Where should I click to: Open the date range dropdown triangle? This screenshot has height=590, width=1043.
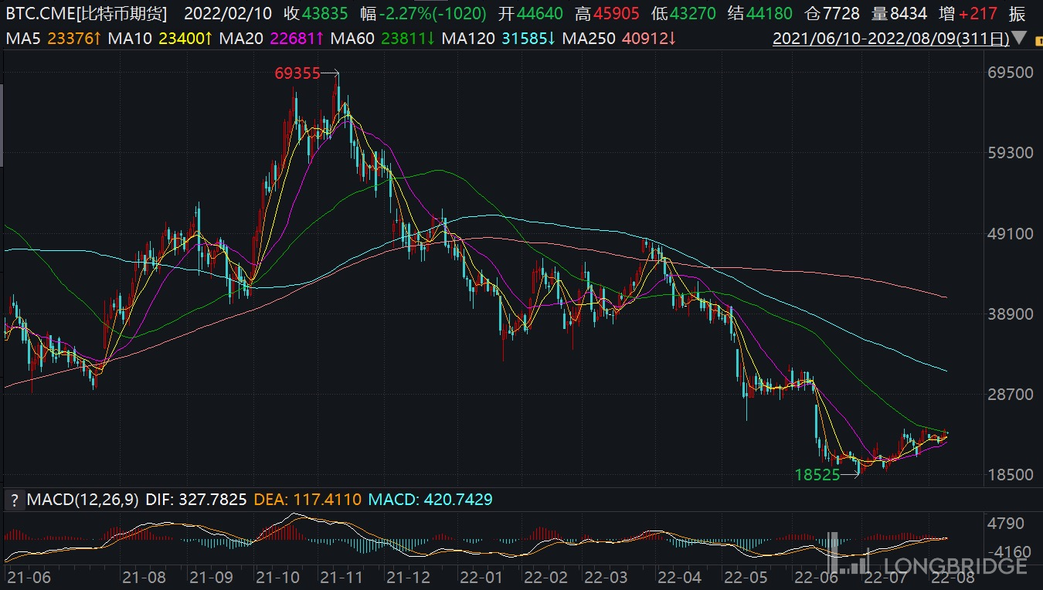(x=1020, y=38)
